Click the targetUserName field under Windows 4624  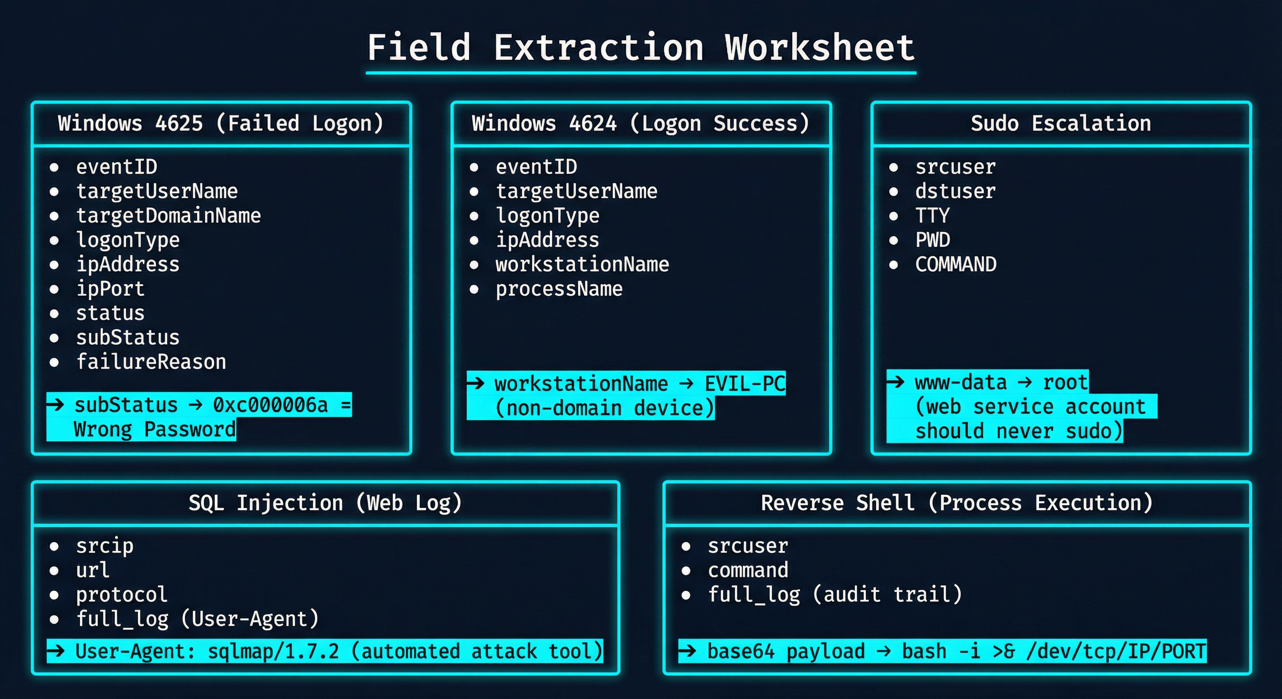pos(576,191)
